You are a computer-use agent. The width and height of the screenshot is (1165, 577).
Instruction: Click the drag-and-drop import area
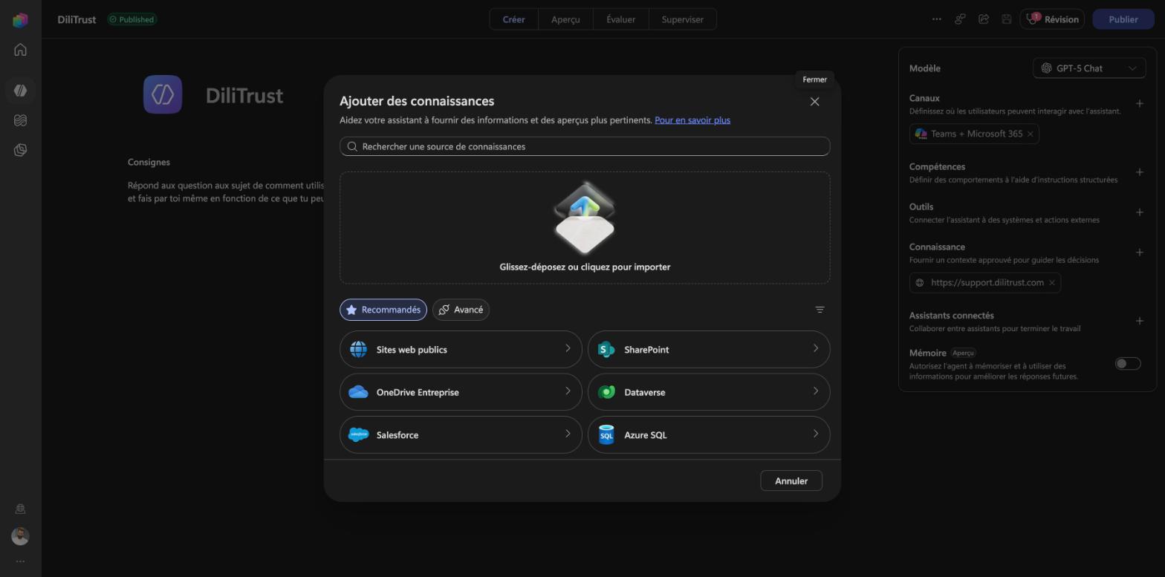click(x=585, y=228)
